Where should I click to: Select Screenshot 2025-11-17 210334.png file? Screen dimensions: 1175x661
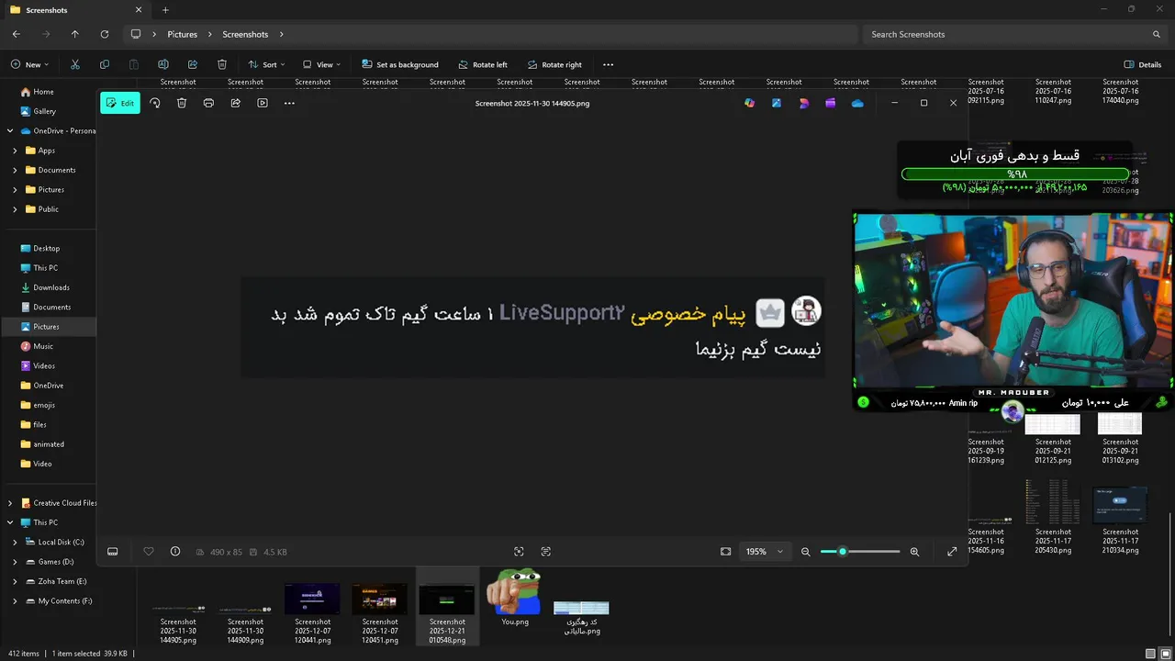pyautogui.click(x=1120, y=520)
